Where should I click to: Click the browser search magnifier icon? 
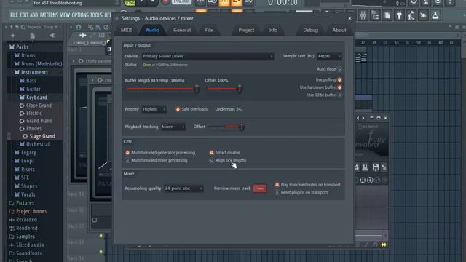23,27
